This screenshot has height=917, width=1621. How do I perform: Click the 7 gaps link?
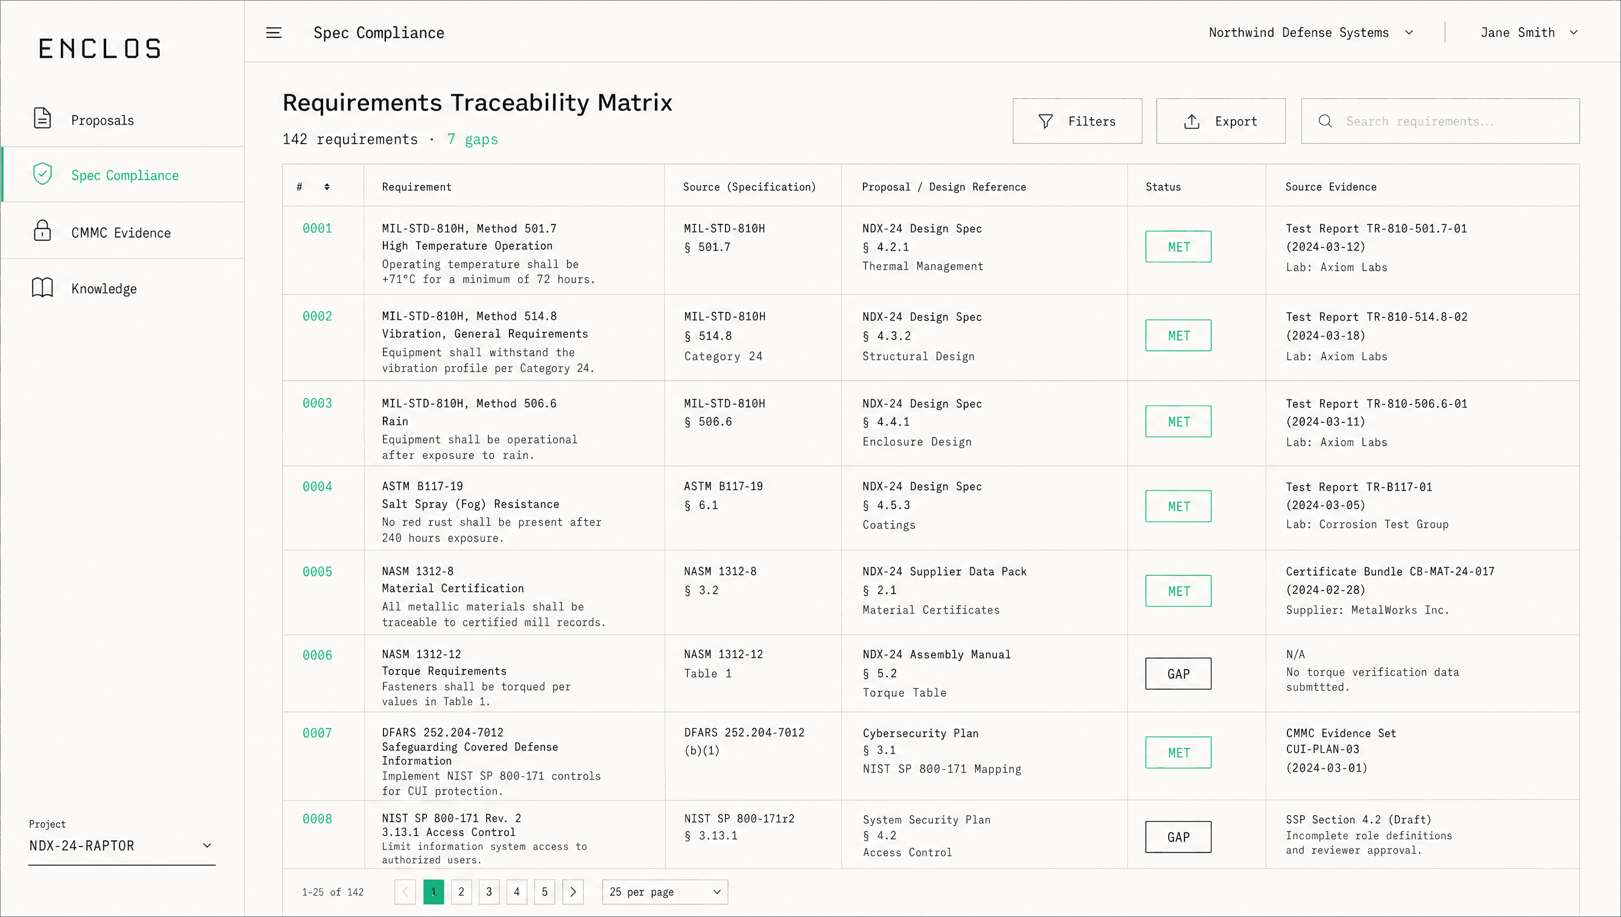(472, 139)
